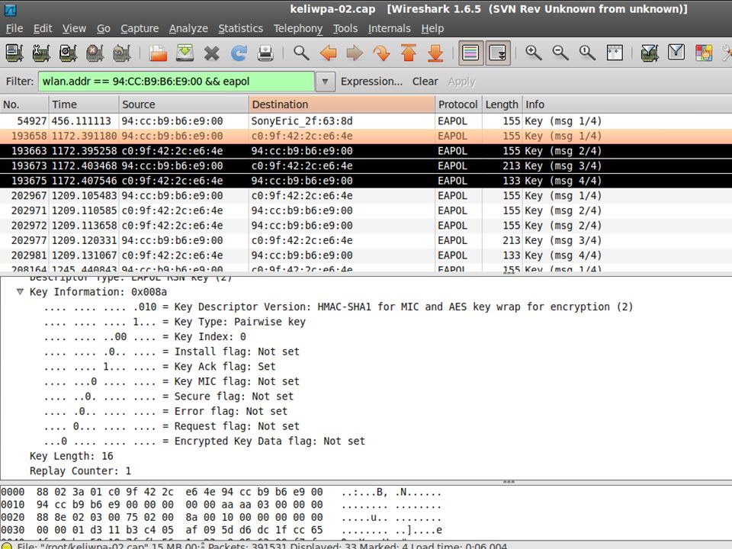Toggle auto scroll in live capture
This screenshot has width=732, height=549.
(498, 53)
